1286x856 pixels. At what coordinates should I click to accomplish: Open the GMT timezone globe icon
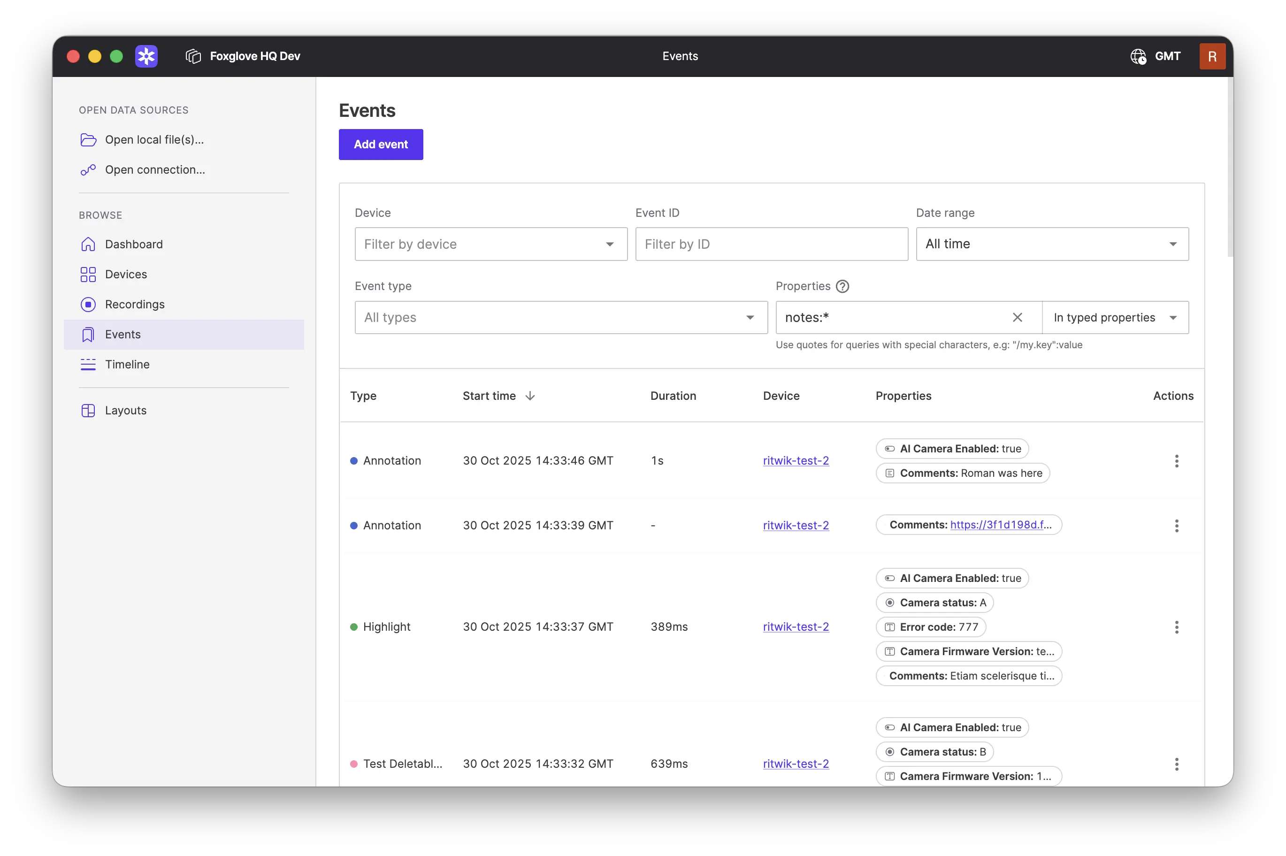[x=1138, y=56]
